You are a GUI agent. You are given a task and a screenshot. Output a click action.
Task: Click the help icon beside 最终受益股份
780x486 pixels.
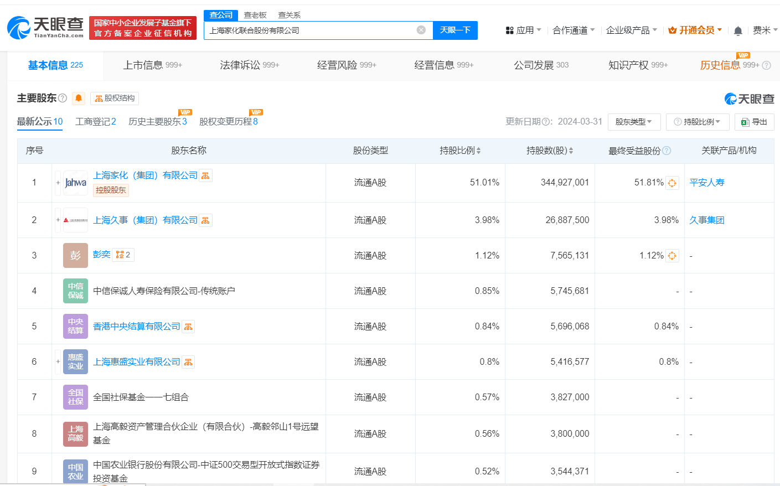coord(667,151)
